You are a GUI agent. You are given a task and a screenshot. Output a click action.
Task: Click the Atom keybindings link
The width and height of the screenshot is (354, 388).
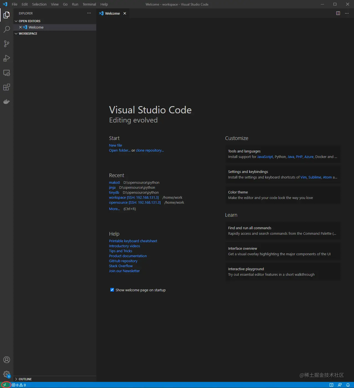click(327, 177)
